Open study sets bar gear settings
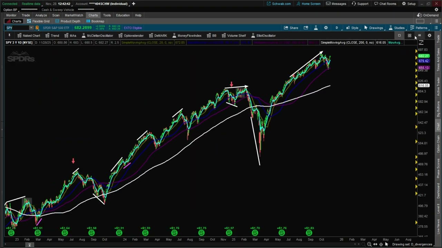 coord(430,35)
